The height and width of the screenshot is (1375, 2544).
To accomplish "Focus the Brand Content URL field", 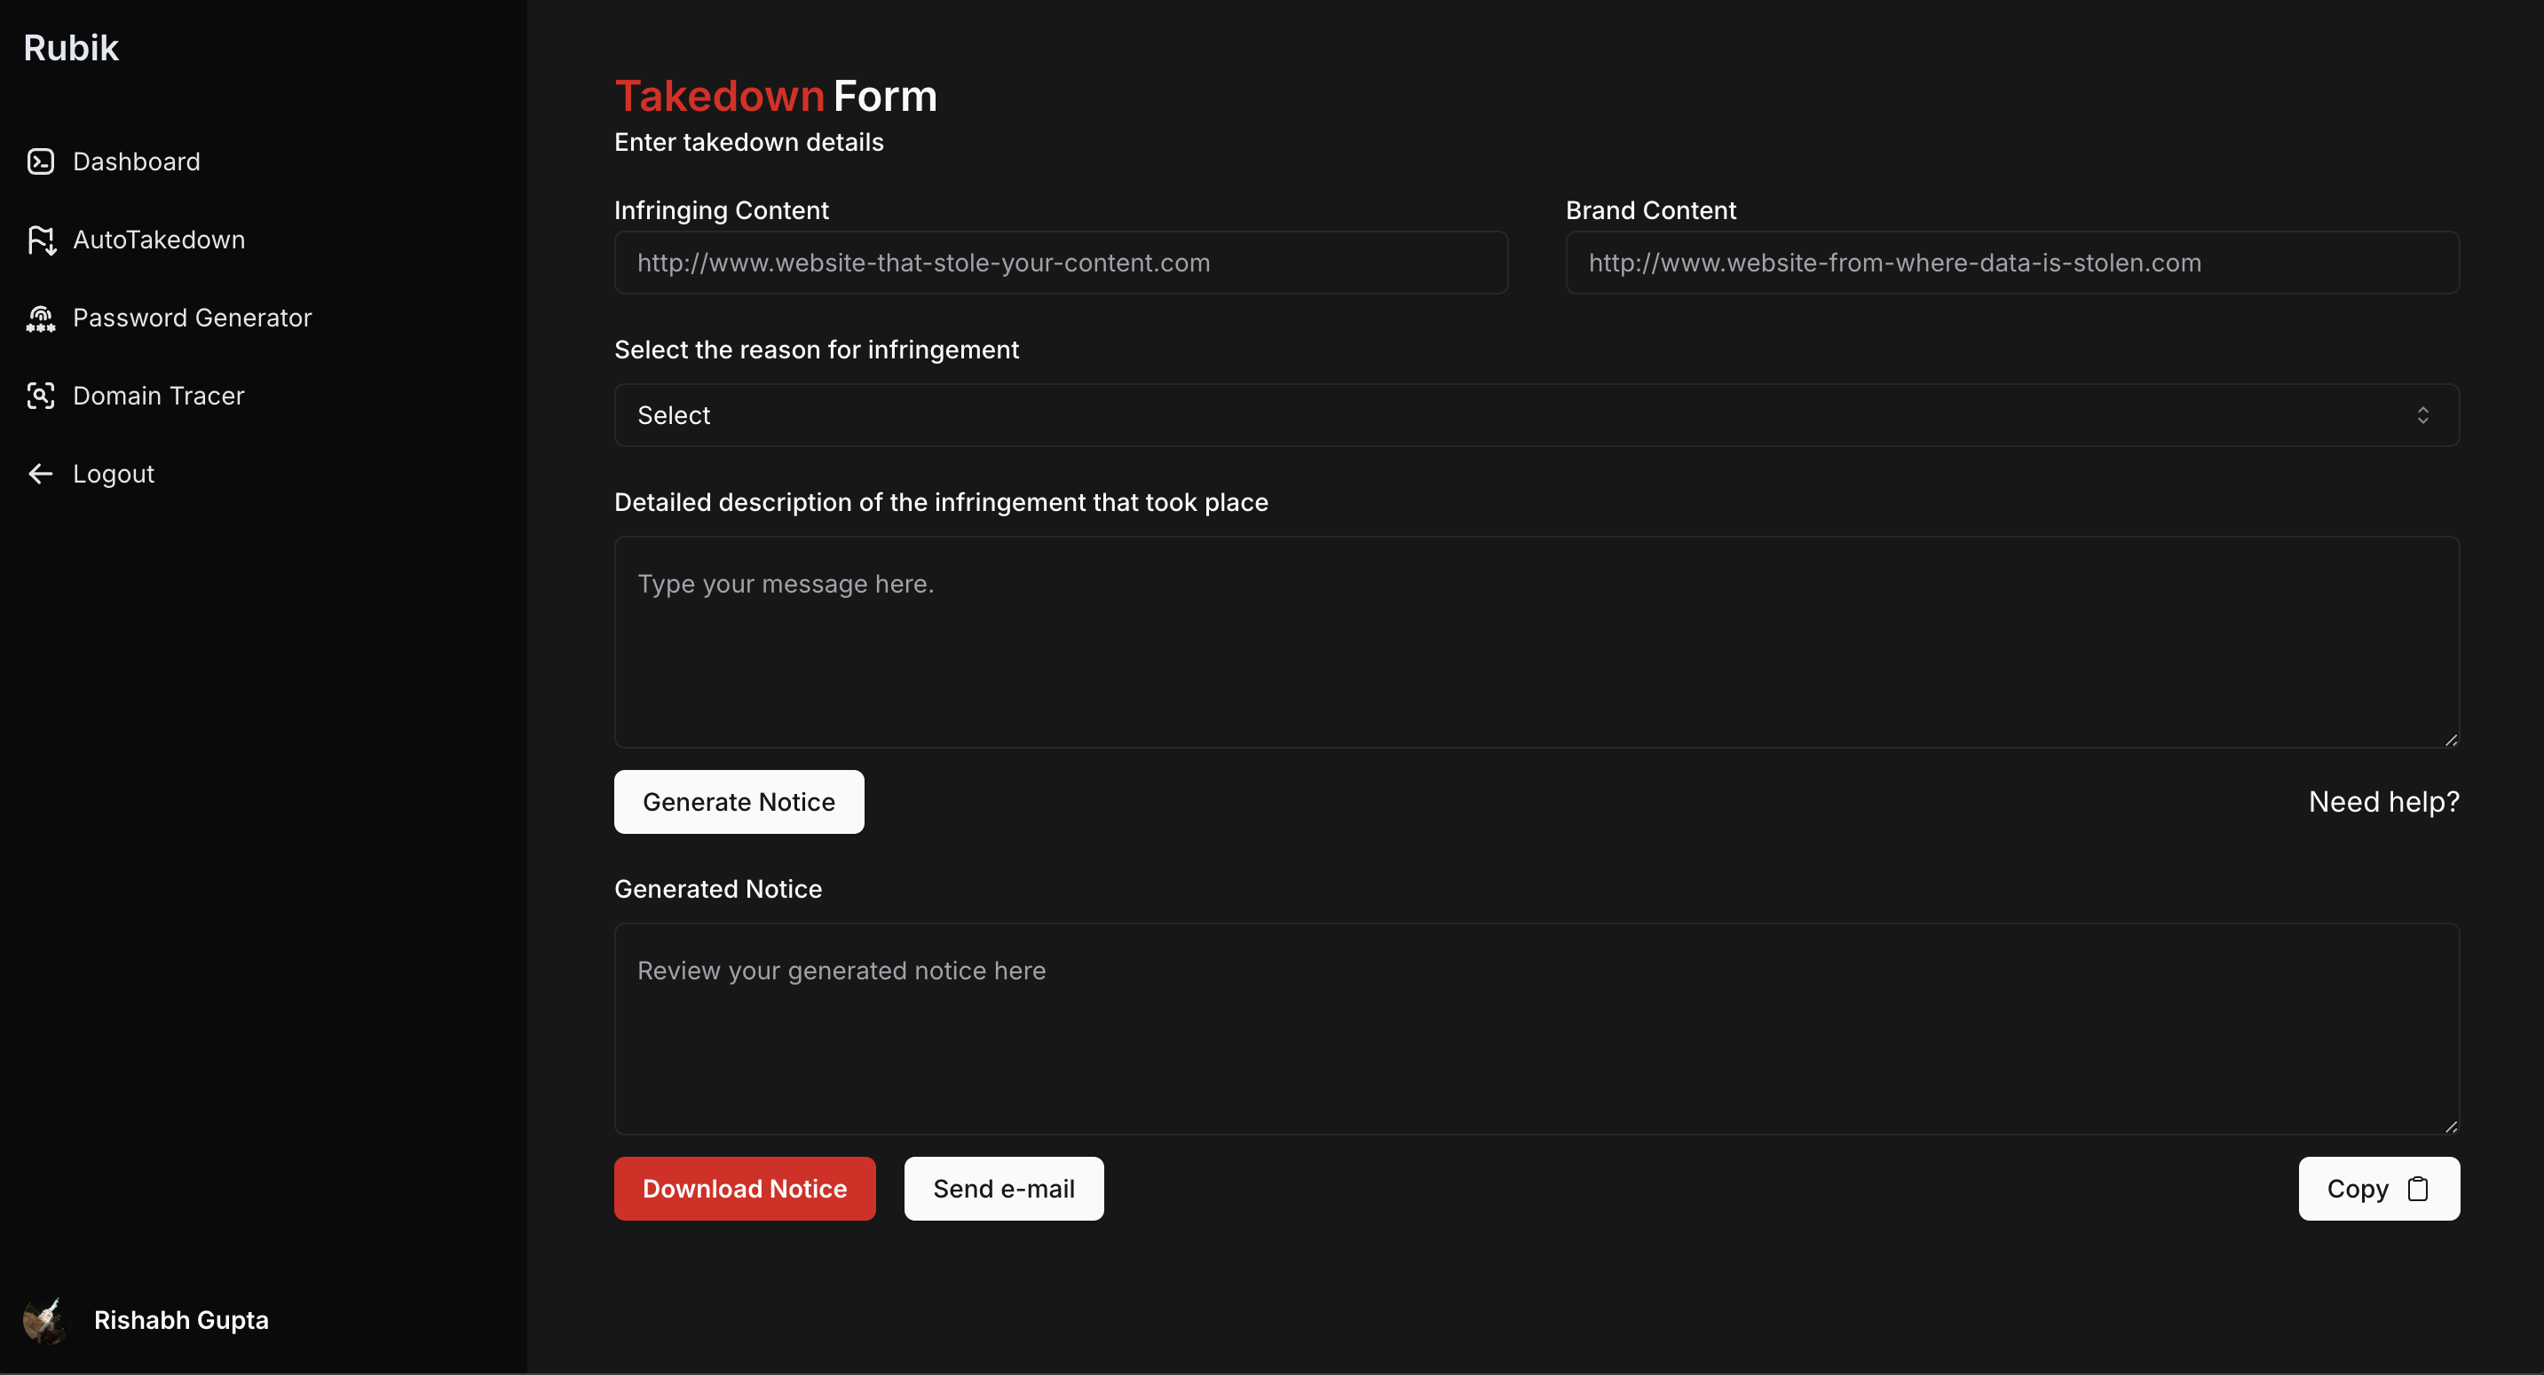I will 2012,263.
